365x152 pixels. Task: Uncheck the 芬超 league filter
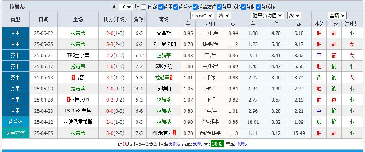244,7
